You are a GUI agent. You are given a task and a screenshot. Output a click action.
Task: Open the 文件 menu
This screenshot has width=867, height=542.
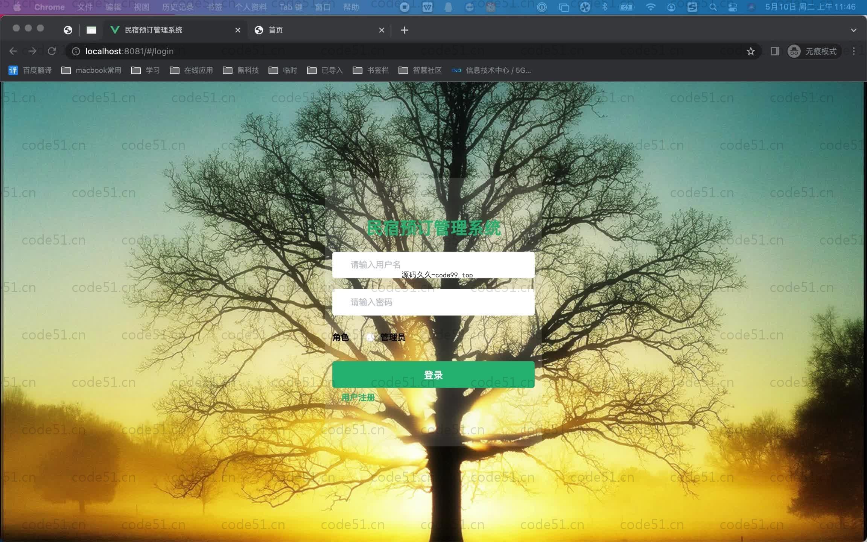(x=85, y=7)
